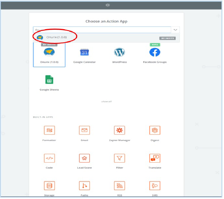Select the Digest built-in app
The height and width of the screenshot is (199, 224).
pos(155,133)
